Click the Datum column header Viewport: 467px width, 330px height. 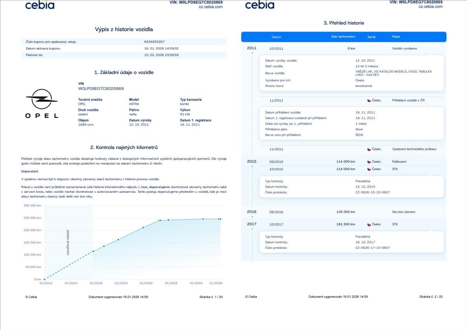pos(276,37)
